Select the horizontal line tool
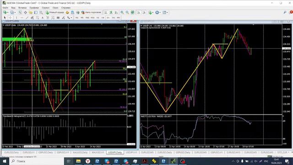Screen dimensions: 293x165 point(22,17)
